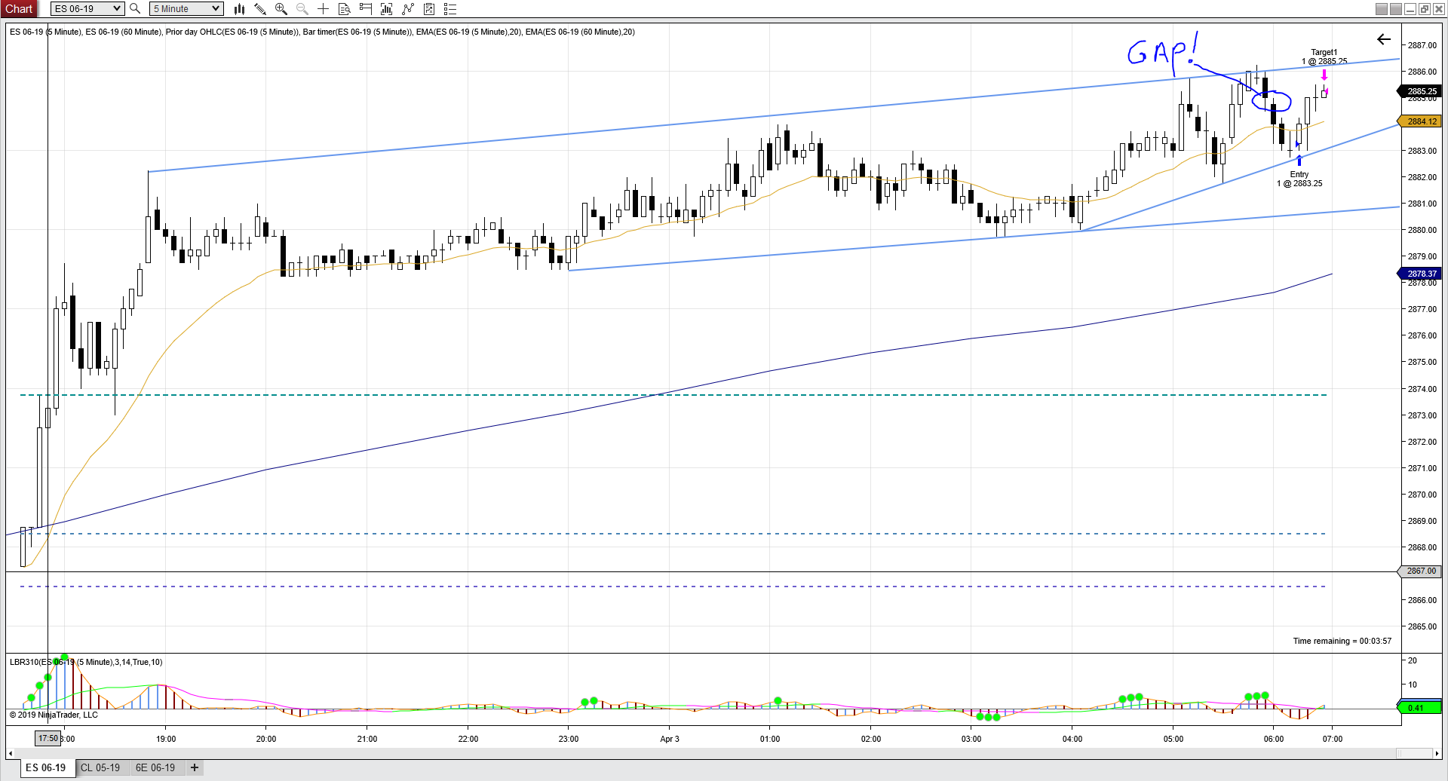This screenshot has width=1448, height=781.
Task: Click the ES 06-19 indicator label text
Action: pos(322,32)
